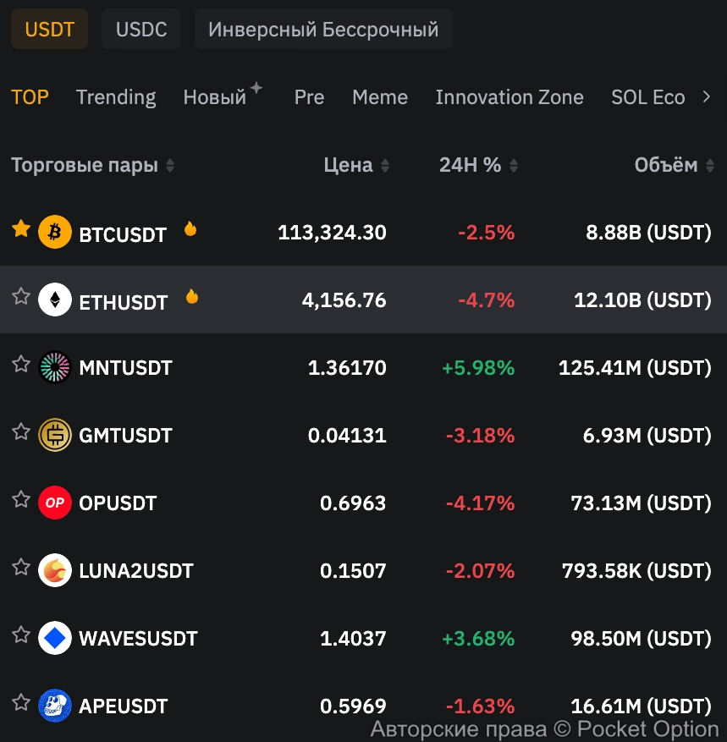Screen dimensions: 727x742
Task: Favorite the MNTUSDT pair with its star
Action: pos(21,364)
